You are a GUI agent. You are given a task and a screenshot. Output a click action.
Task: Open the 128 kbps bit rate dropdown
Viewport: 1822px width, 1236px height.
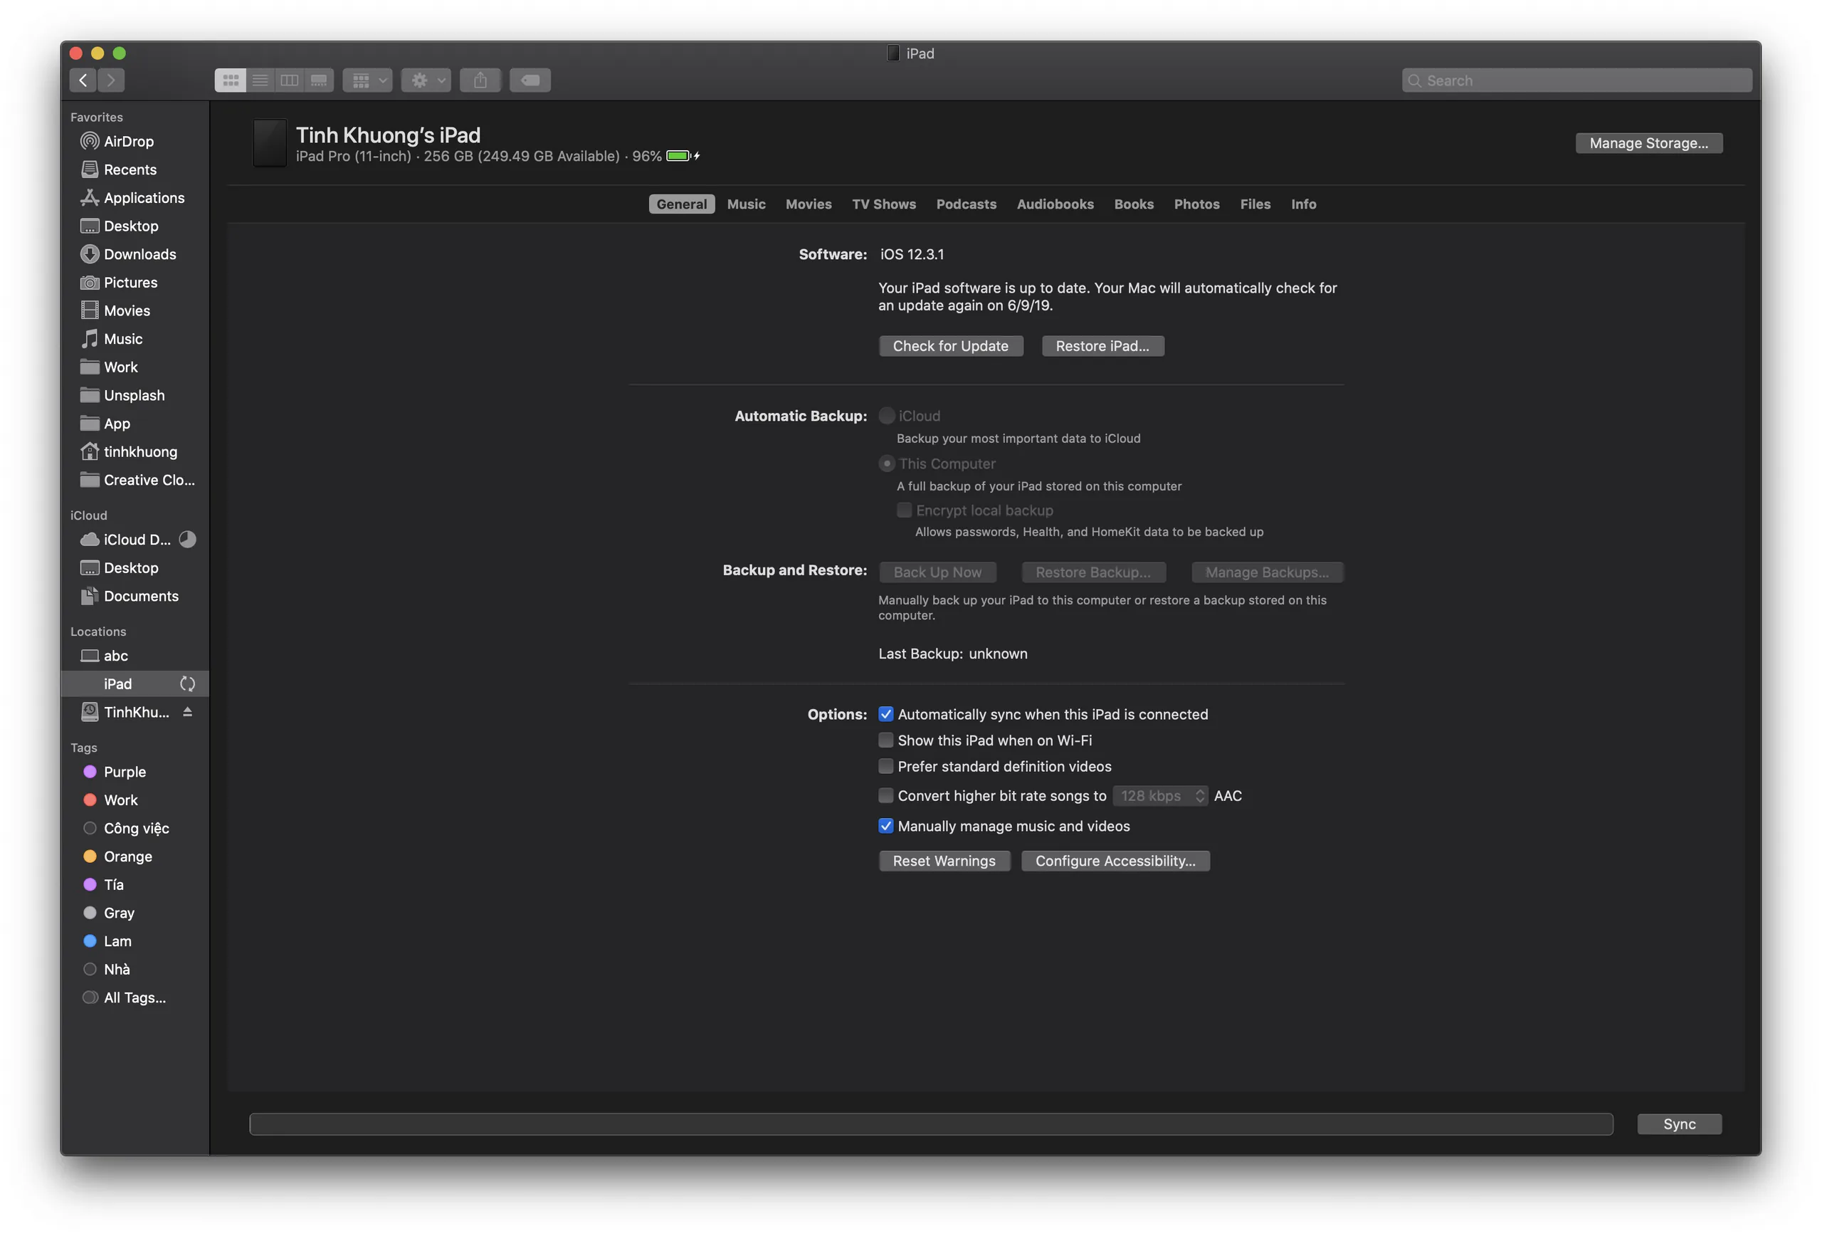click(1160, 796)
